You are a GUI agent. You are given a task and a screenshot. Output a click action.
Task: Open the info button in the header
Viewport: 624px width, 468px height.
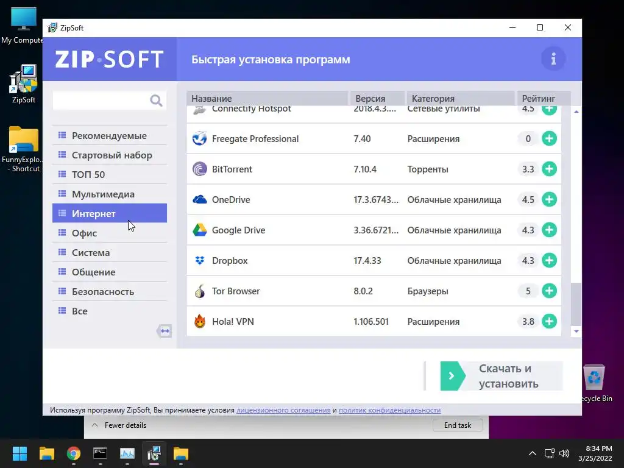pos(553,59)
